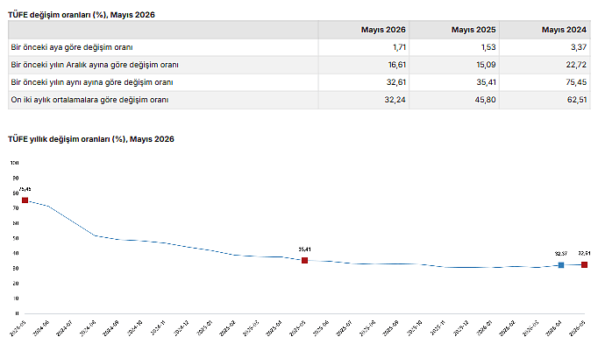
Task: Click the red data marker labeled 35,41
Action: tap(304, 260)
